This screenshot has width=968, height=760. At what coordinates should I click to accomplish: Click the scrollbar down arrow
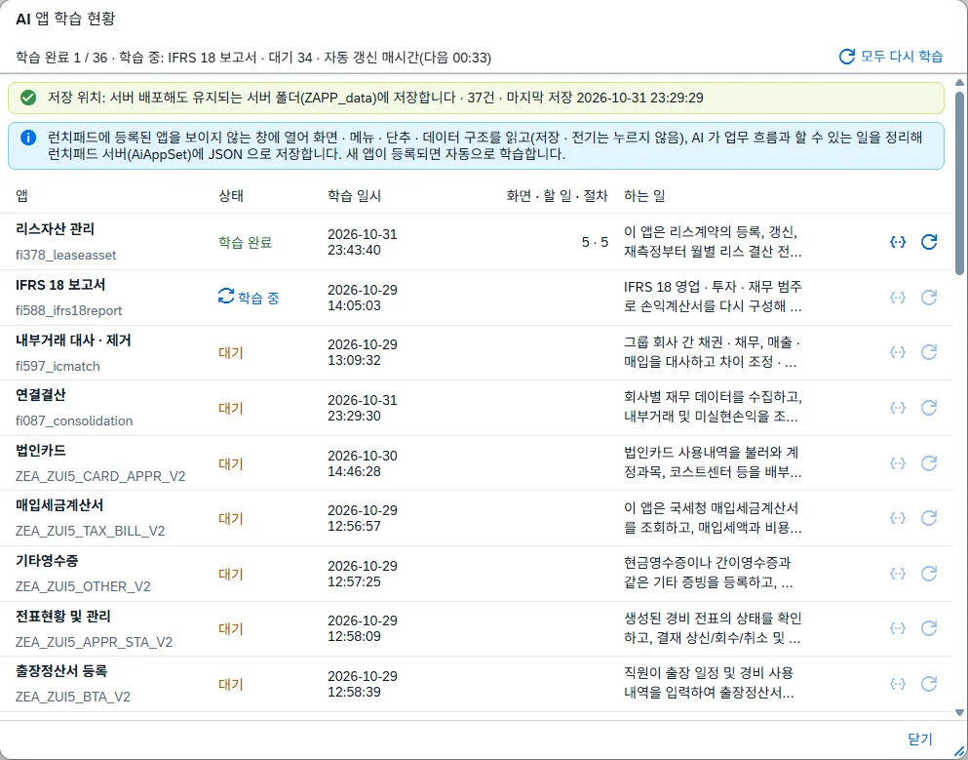point(959,713)
